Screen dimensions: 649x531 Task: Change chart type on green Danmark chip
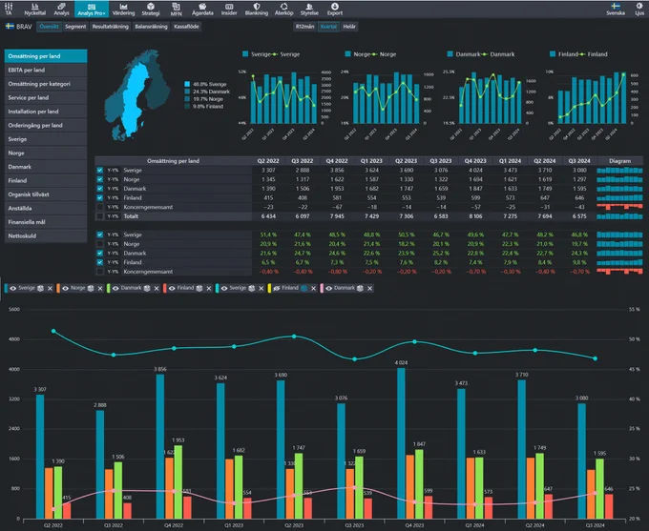tap(147, 288)
